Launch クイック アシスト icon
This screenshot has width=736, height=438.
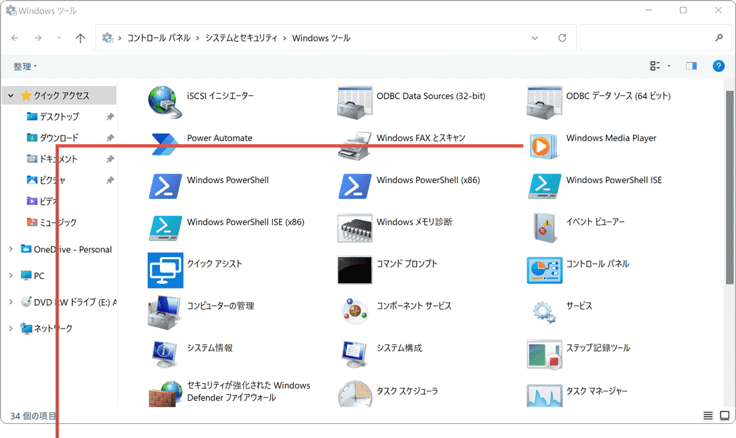pyautogui.click(x=165, y=270)
